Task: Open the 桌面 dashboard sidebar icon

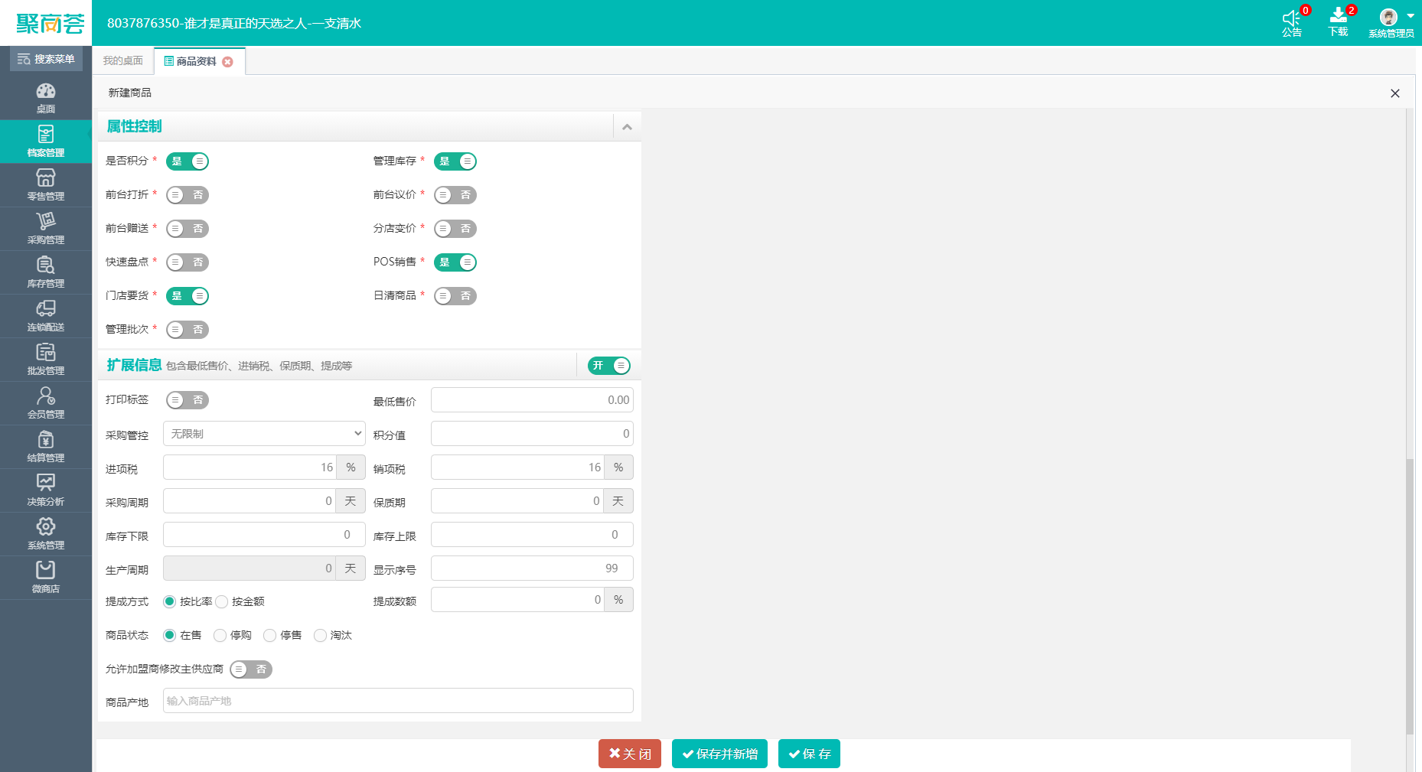Action: [46, 98]
